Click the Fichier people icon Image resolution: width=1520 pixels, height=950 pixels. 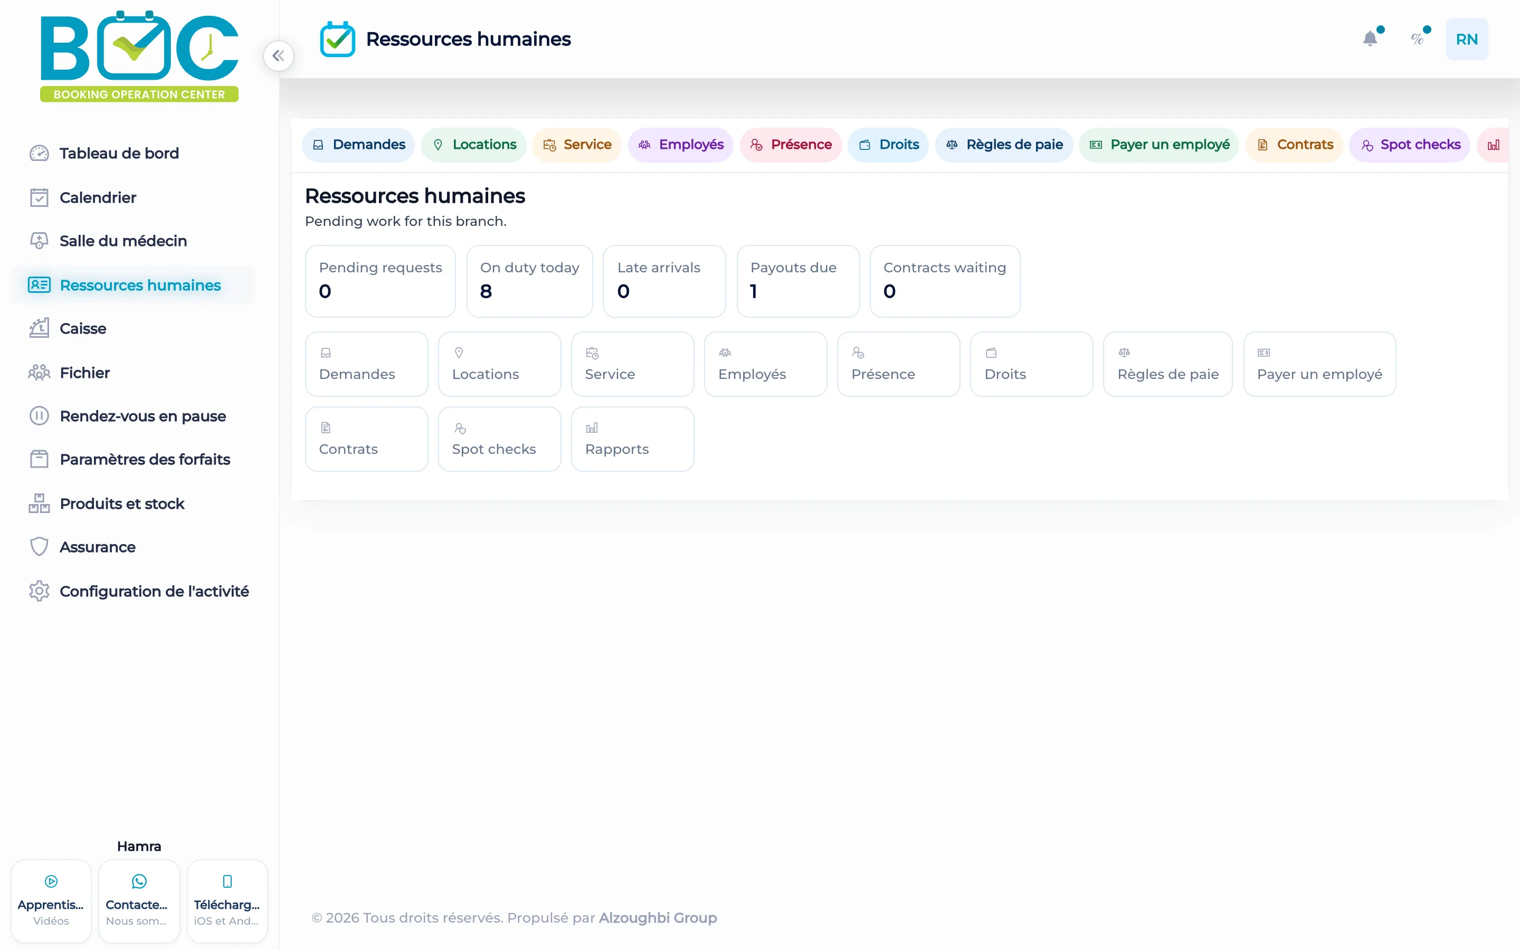pos(39,373)
